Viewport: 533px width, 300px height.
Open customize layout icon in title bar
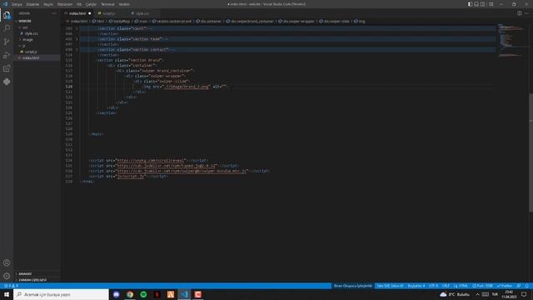[491, 4]
